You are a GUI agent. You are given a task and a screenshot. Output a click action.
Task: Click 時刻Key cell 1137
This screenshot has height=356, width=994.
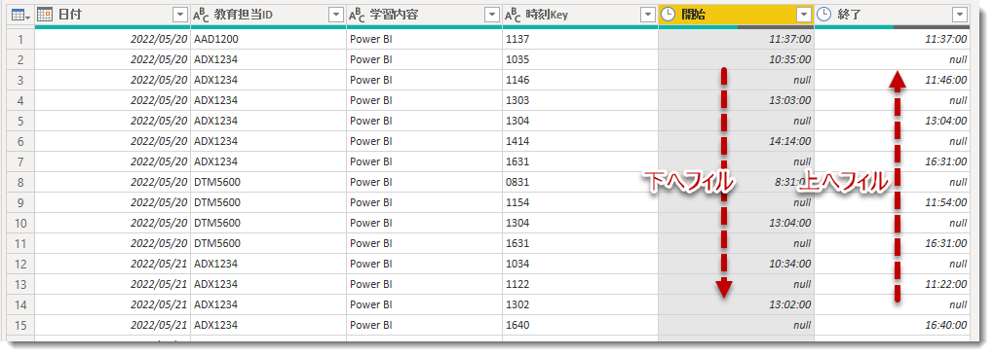click(580, 39)
